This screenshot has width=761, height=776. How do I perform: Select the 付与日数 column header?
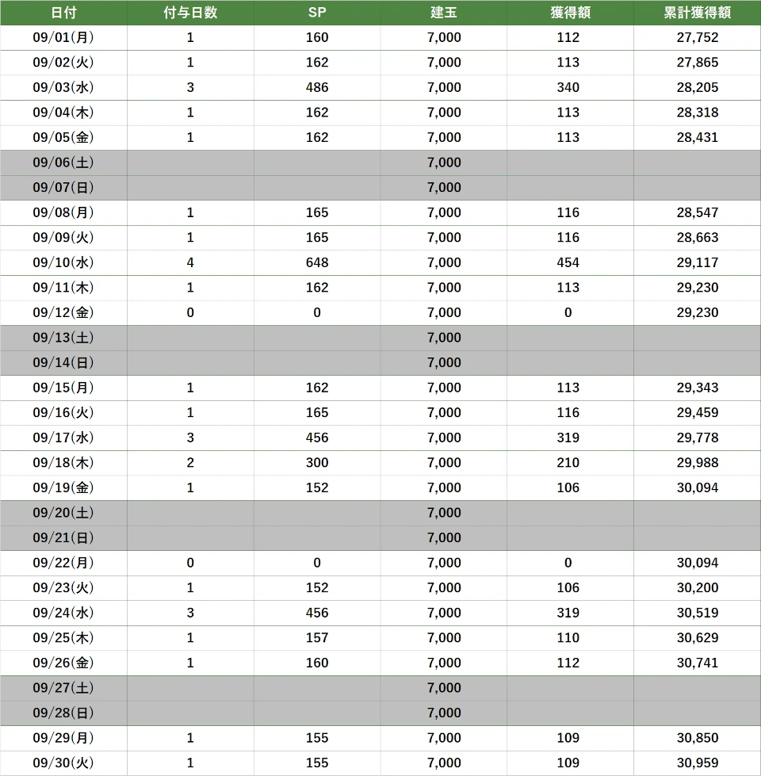pos(190,13)
